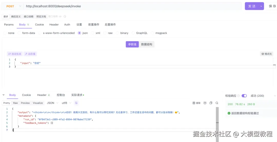Viewport: 277px width, 142px height.
Task: Switch to the Auth tab
Action: (x=67, y=25)
